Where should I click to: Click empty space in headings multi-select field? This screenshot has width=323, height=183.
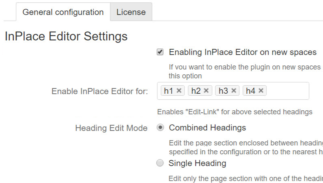coord(287,91)
